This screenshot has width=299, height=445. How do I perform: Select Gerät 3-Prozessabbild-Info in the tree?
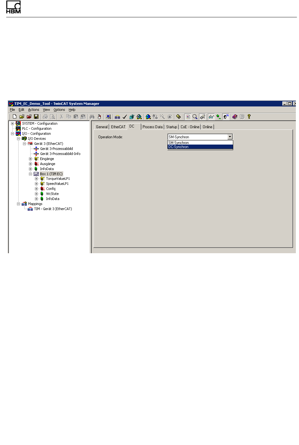[x=60, y=154]
